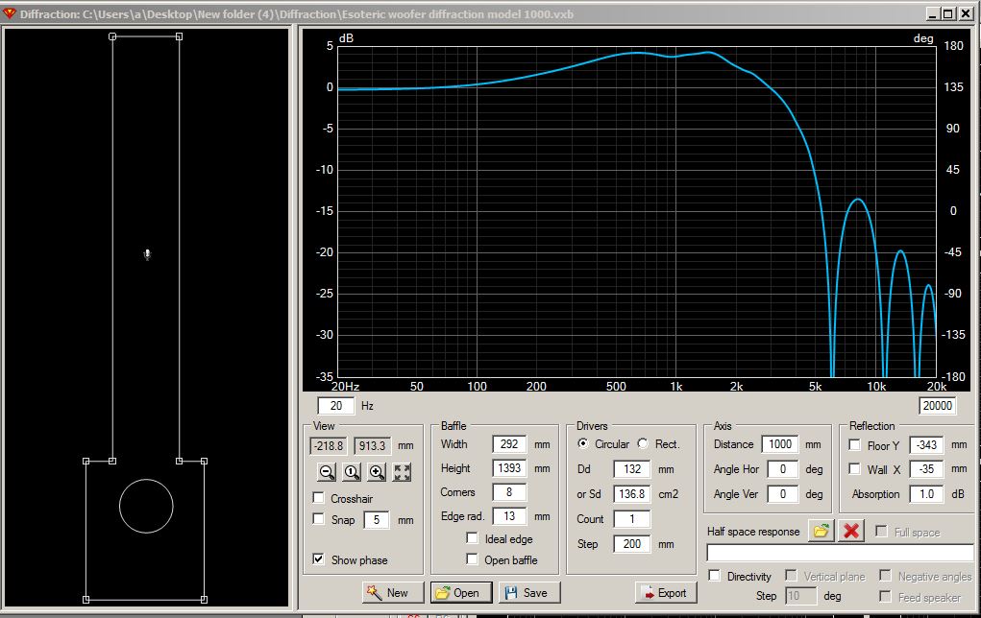The height and width of the screenshot is (618, 981).
Task: Click the top-left corner handle of baffle
Action: click(x=112, y=36)
